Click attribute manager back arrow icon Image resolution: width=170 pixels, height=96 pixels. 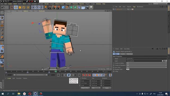pyautogui.click(x=152, y=49)
